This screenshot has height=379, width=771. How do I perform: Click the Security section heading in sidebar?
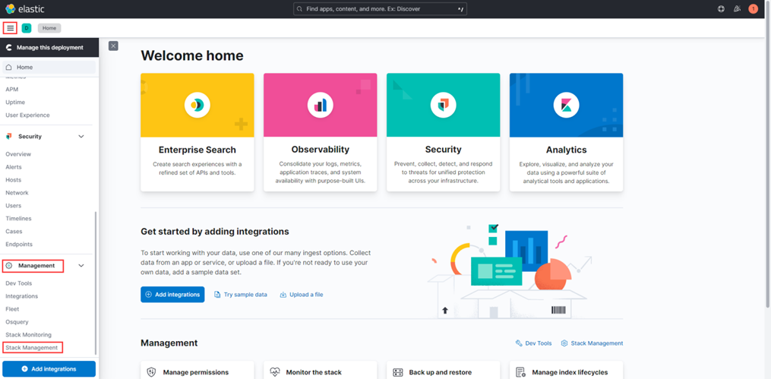click(x=30, y=136)
